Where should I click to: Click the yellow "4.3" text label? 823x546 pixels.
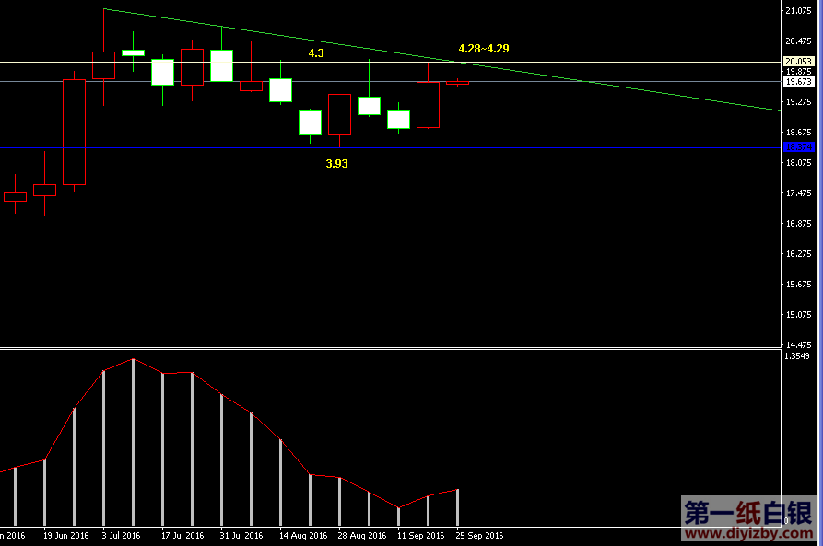316,53
